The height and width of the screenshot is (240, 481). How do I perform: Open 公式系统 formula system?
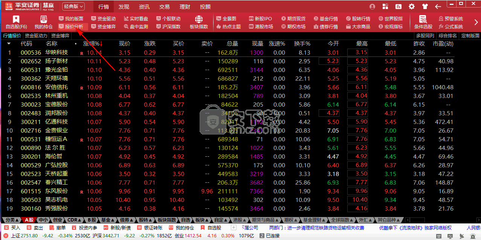(450, 27)
